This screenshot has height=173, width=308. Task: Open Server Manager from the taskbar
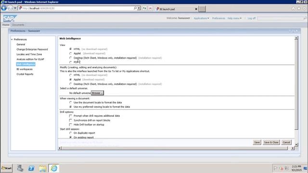(x=20, y=168)
